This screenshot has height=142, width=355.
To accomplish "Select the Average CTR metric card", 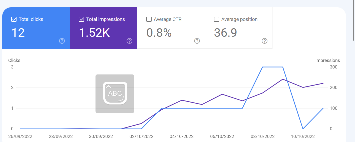I will (x=171, y=28).
